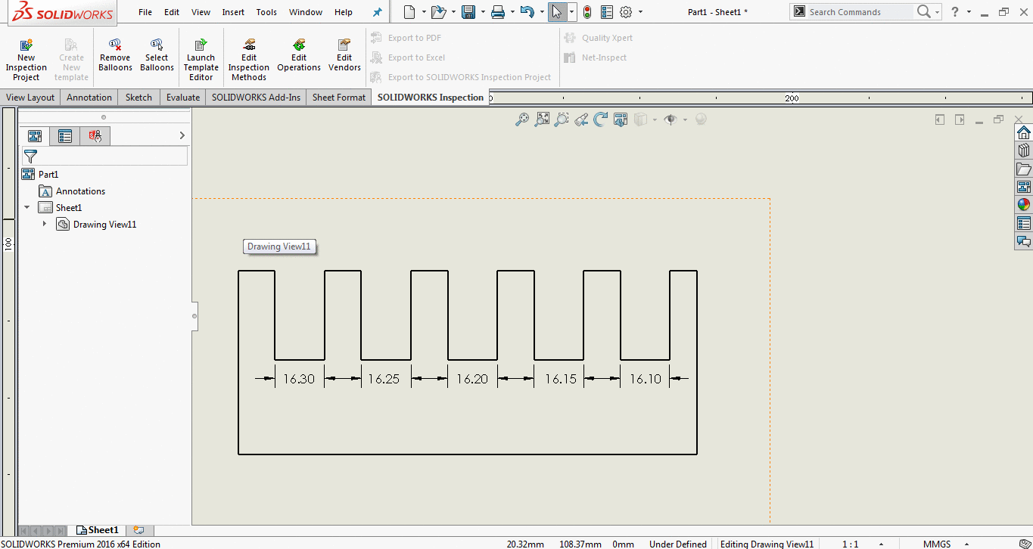Click the New Inspection Project icon

point(26,45)
